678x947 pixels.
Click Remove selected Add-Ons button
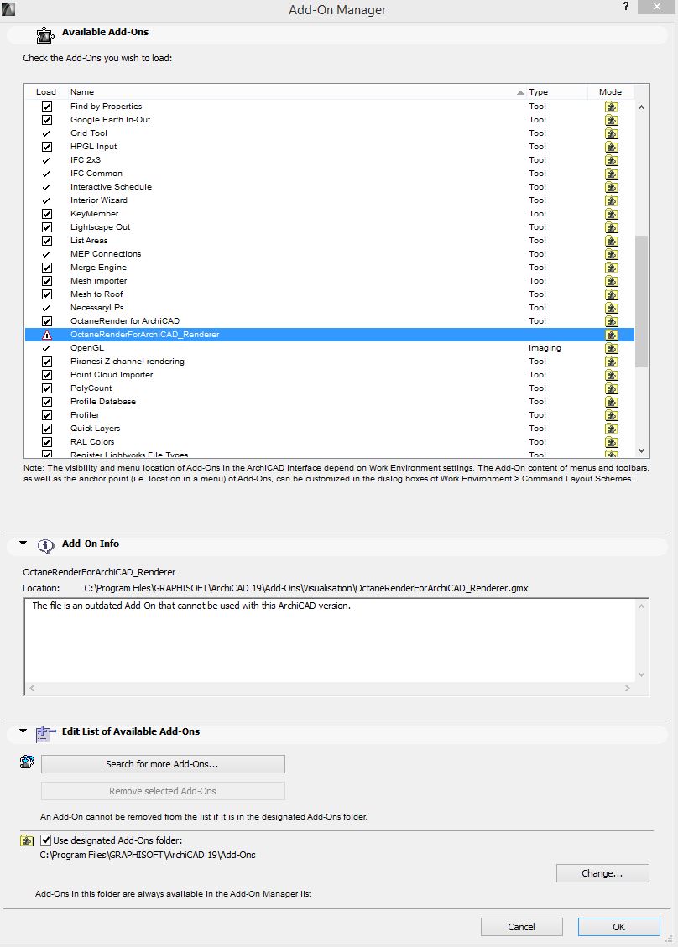[x=163, y=791]
